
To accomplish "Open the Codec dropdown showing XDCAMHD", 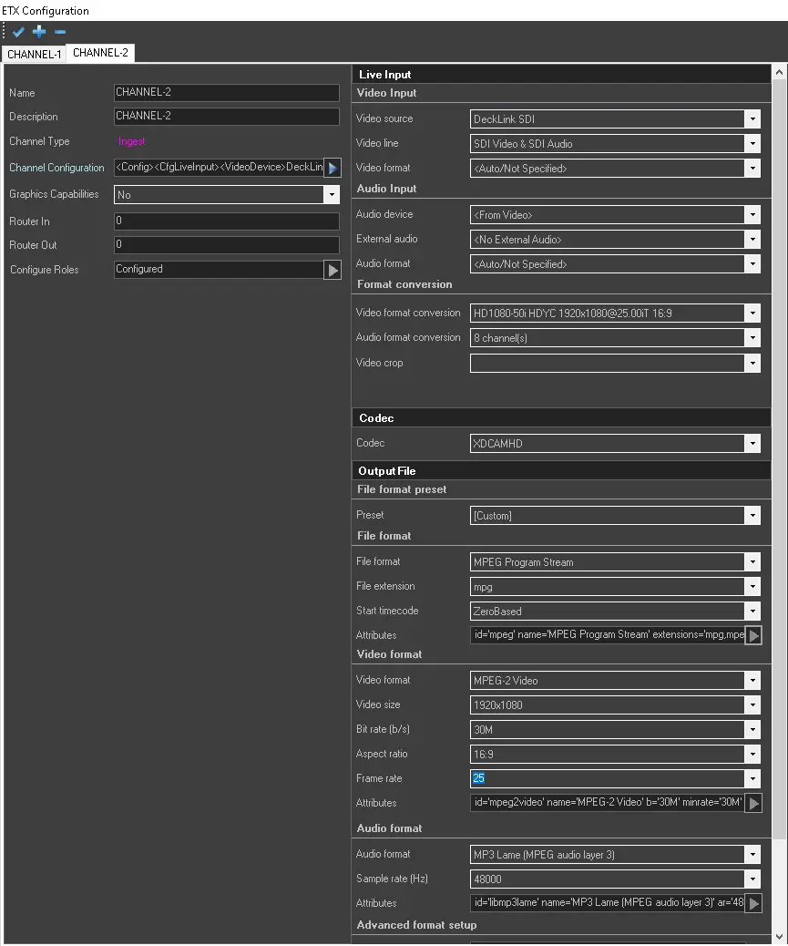I will (x=752, y=444).
